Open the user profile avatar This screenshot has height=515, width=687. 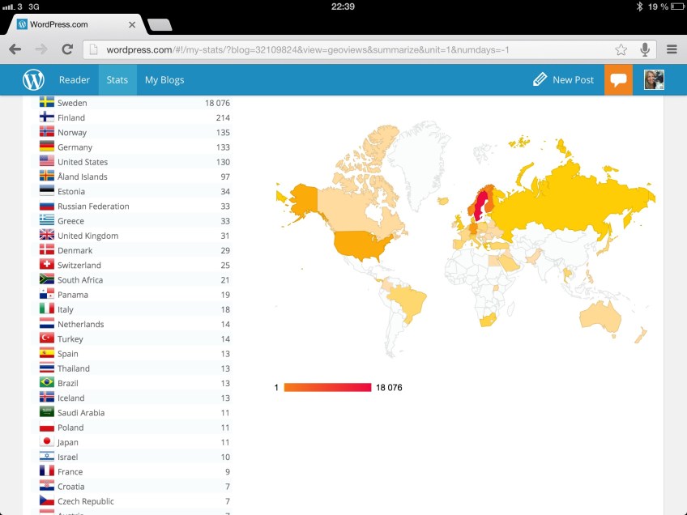point(654,79)
